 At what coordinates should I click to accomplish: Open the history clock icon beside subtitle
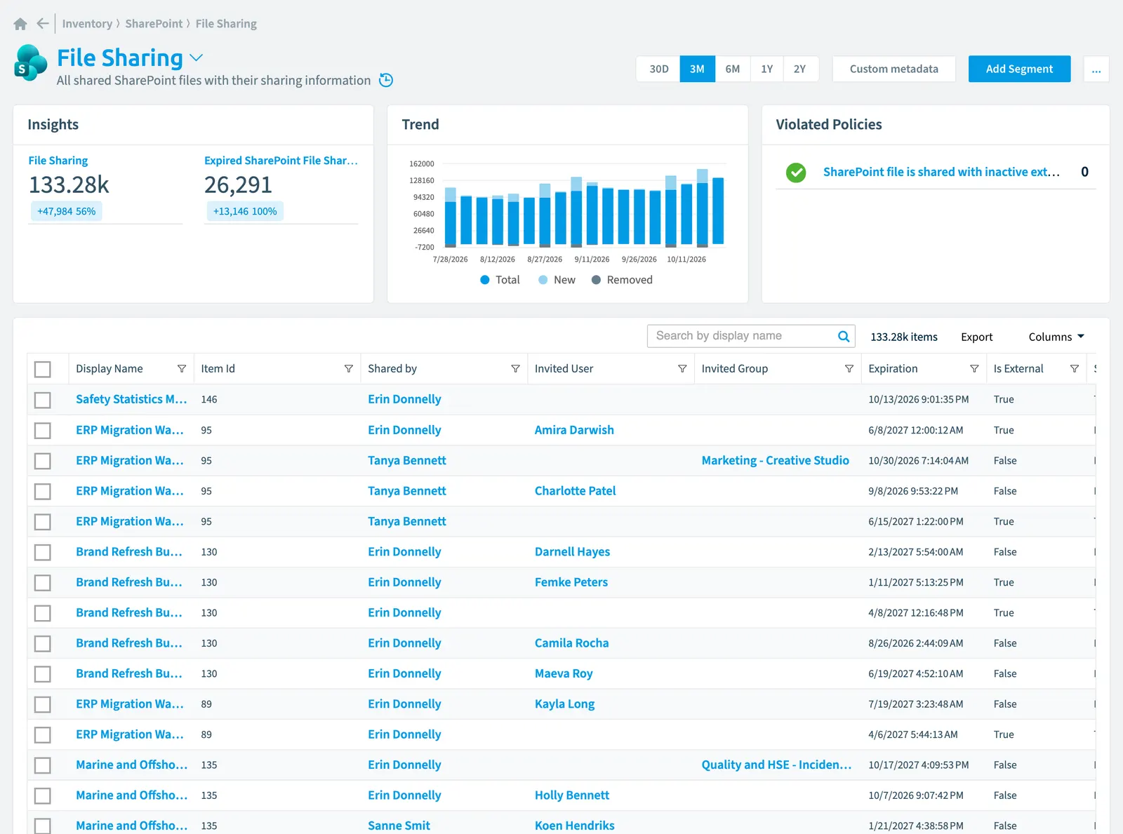pyautogui.click(x=386, y=80)
